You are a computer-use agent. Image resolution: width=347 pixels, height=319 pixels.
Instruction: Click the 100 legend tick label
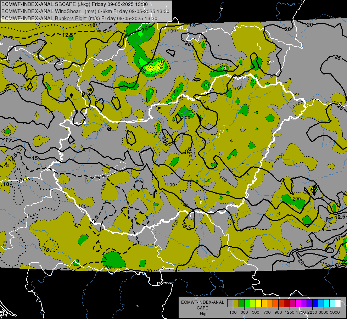pos(233,312)
